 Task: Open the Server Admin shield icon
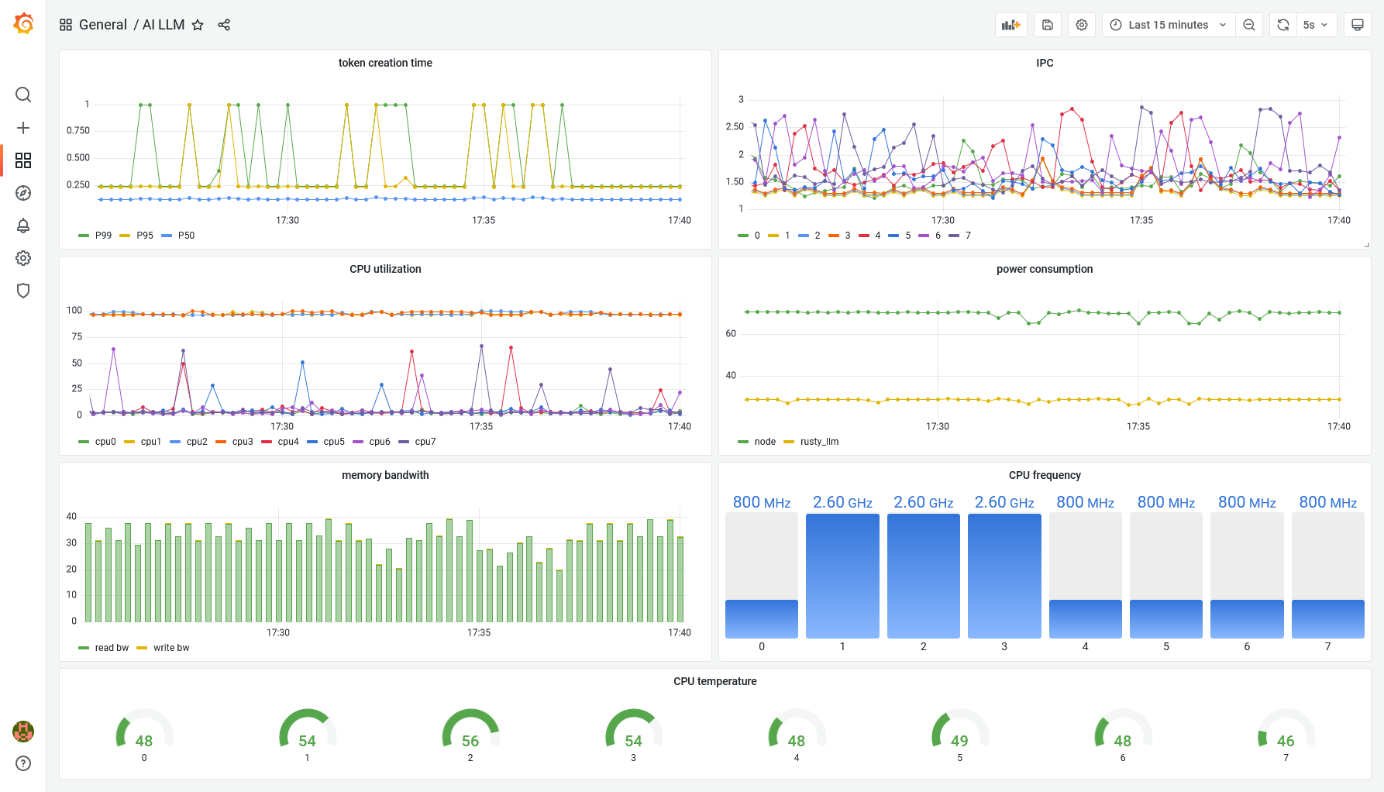click(23, 291)
